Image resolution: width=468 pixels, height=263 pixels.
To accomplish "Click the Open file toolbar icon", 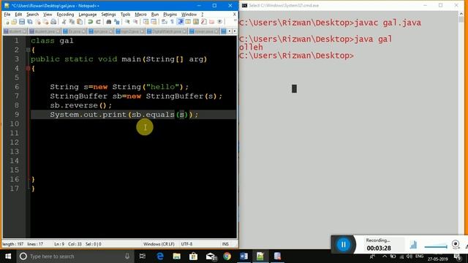I will pos(14,22).
